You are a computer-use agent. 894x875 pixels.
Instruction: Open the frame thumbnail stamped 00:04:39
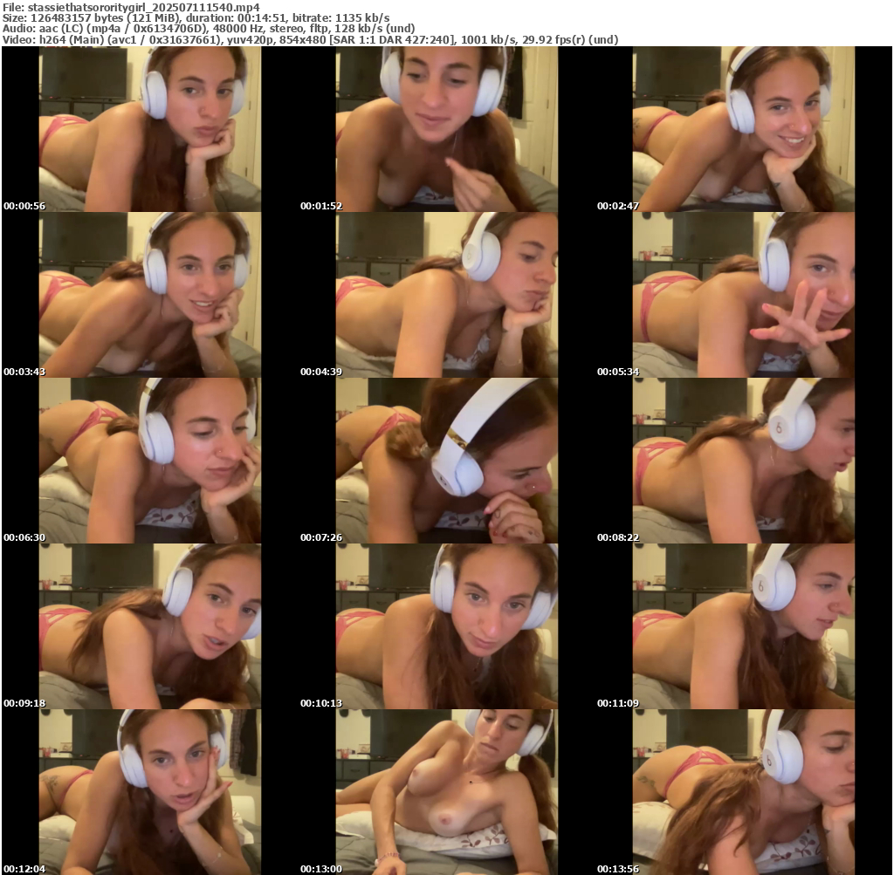[447, 295]
